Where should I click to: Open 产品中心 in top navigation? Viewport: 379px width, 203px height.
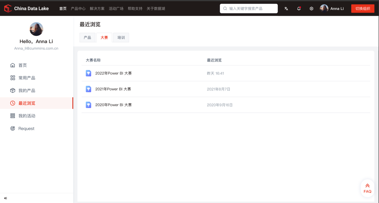(x=78, y=9)
